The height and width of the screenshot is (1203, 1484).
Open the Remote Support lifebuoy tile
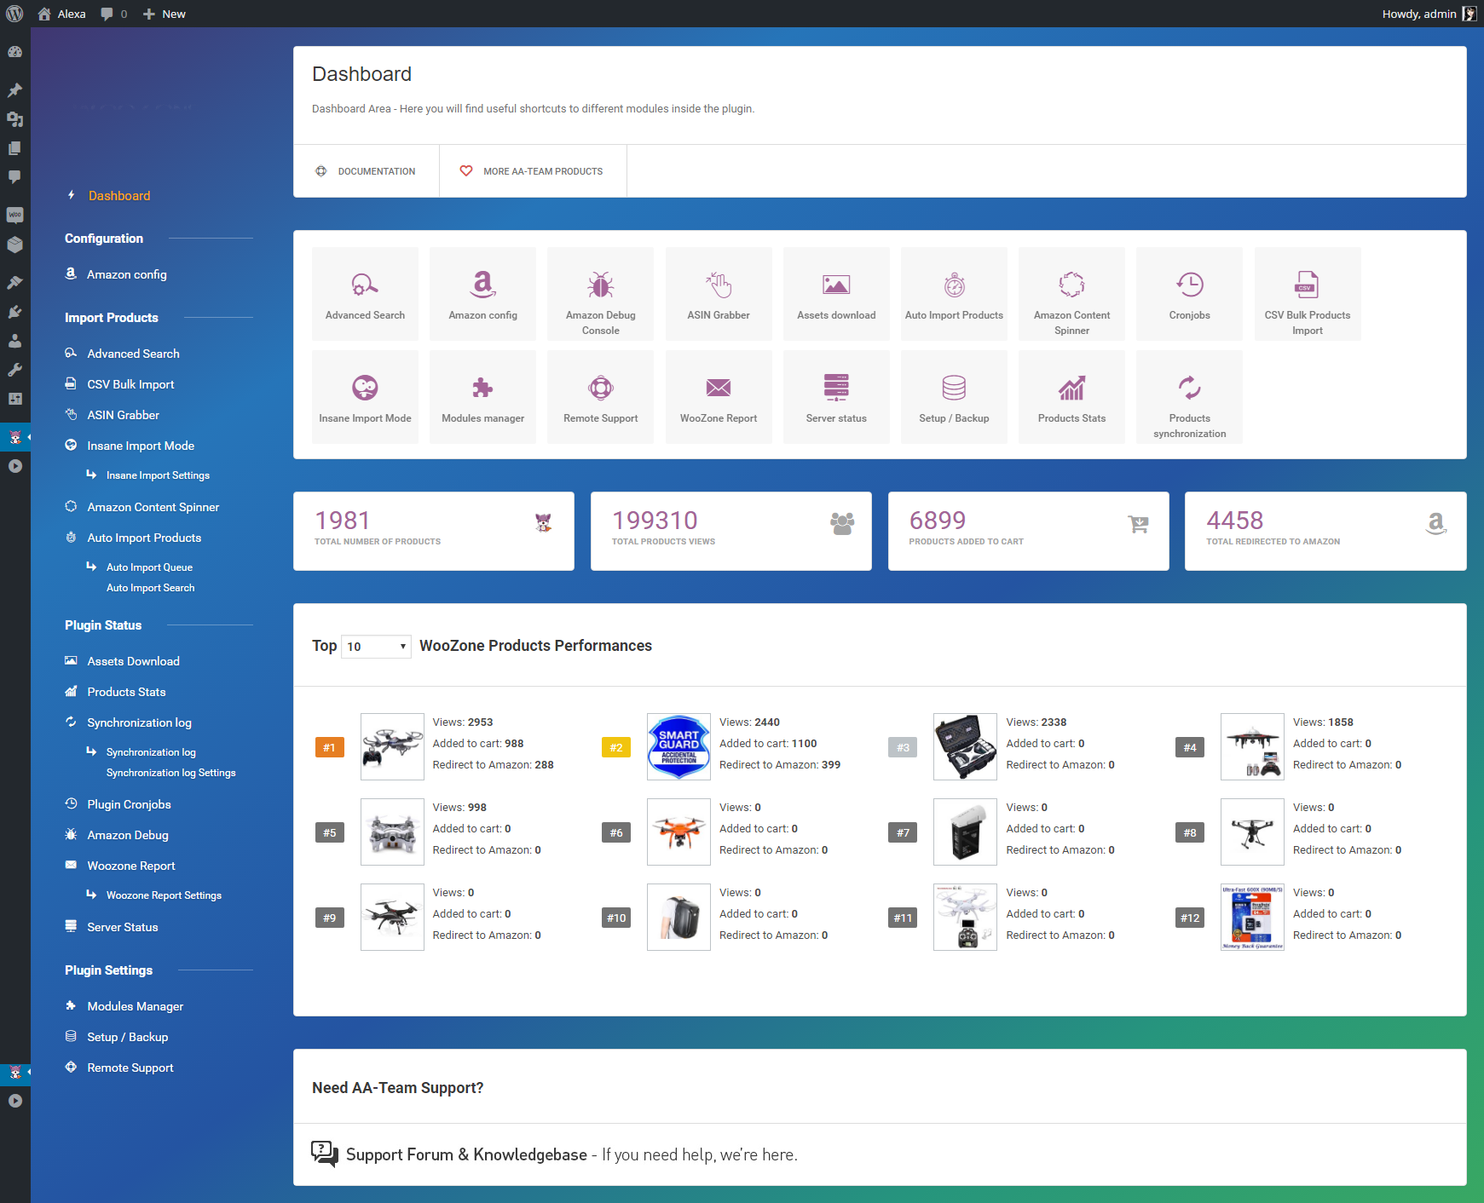click(600, 397)
